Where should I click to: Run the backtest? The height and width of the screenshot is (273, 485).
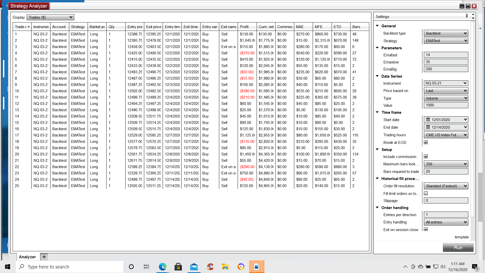[x=458, y=248]
